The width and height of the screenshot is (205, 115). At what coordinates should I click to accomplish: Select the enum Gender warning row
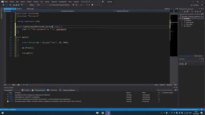[90, 101]
